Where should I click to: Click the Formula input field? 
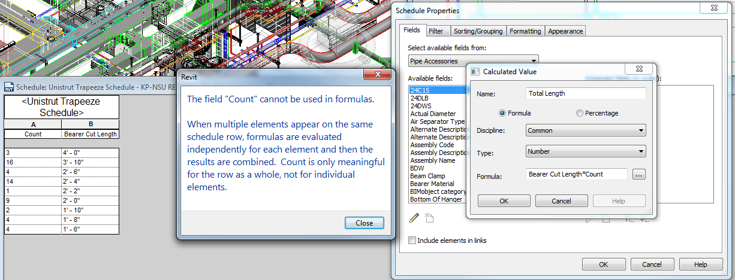[x=577, y=174]
